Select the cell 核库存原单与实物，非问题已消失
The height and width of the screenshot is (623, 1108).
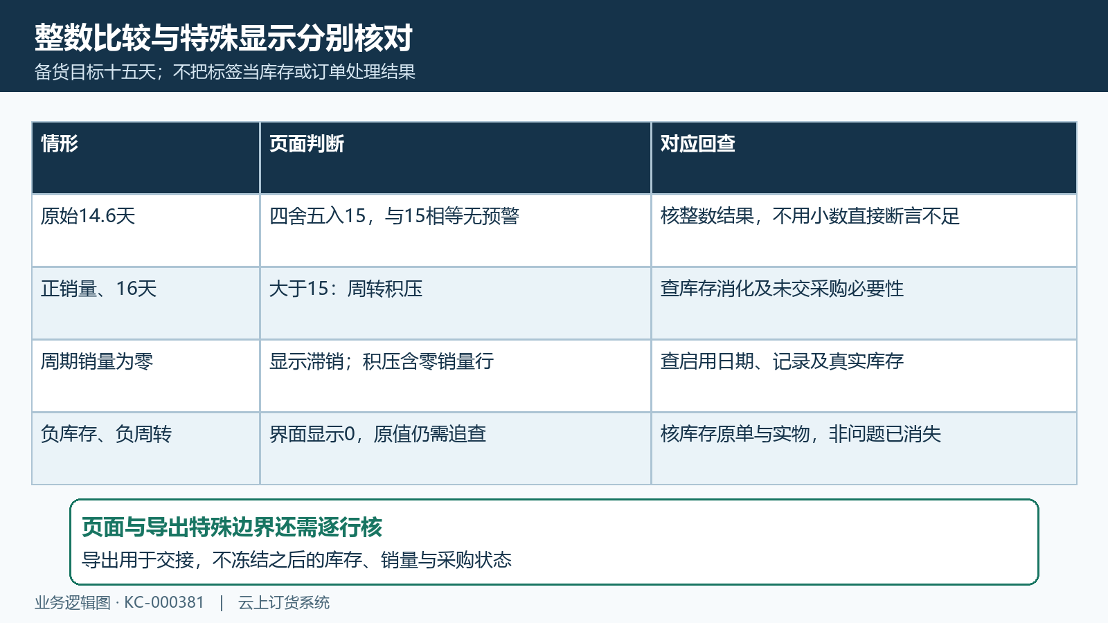click(864, 449)
